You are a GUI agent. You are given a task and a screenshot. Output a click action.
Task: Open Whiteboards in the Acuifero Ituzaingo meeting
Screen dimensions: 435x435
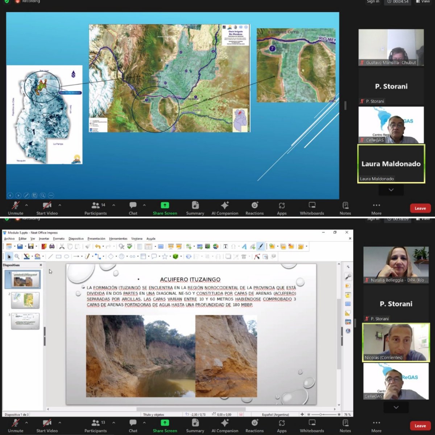312,426
